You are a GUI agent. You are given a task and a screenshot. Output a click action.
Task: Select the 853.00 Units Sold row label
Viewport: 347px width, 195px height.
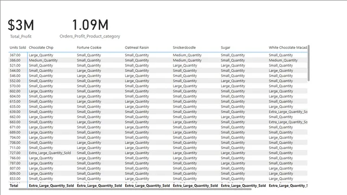click(15, 179)
